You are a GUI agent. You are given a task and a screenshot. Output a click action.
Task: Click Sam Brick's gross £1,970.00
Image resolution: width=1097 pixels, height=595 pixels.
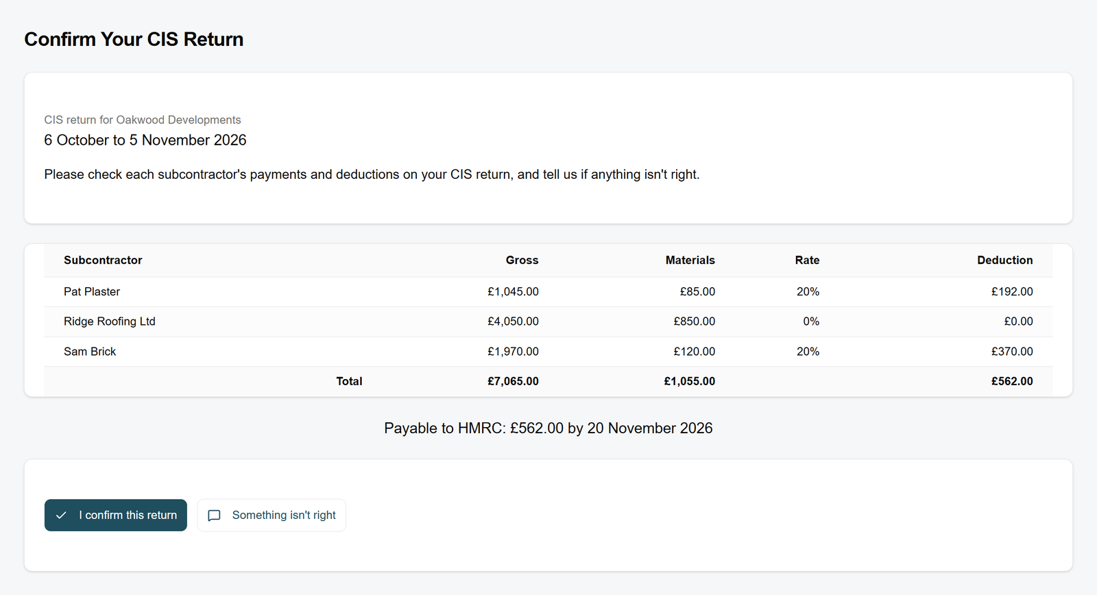click(x=513, y=352)
